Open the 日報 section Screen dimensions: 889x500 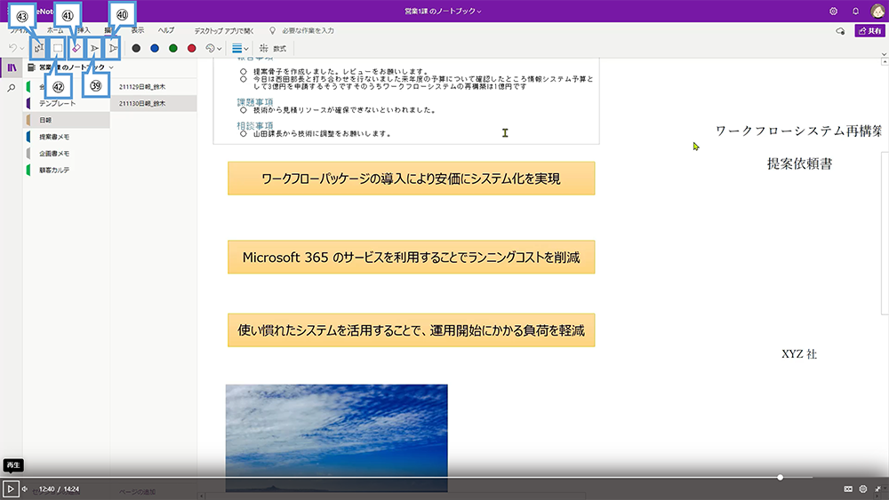(67, 120)
